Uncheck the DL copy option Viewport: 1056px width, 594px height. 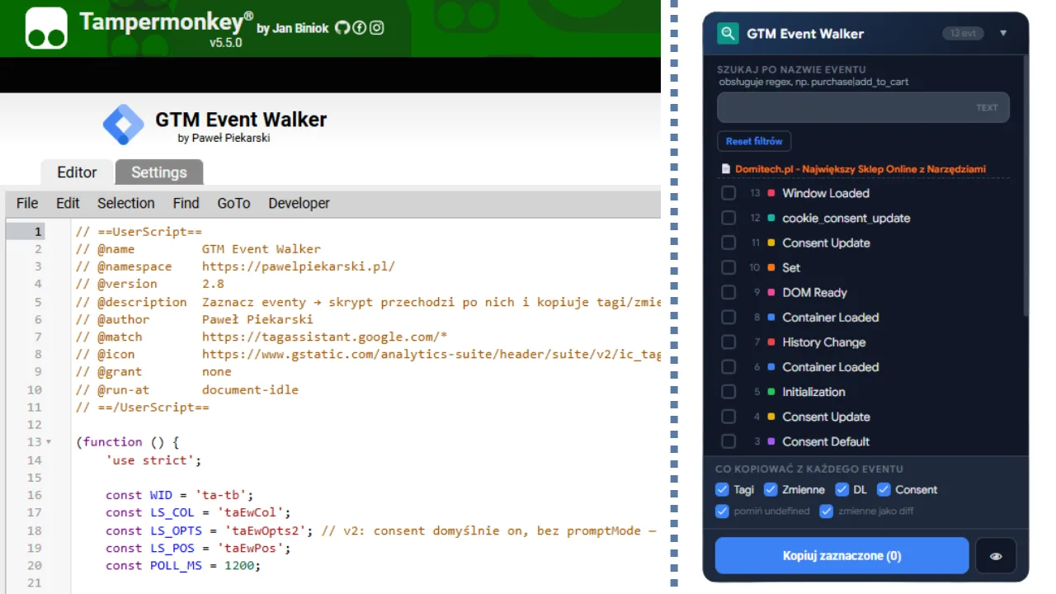[841, 489]
